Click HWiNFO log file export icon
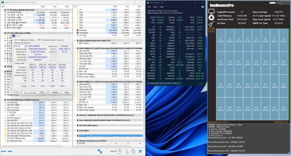The height and width of the screenshot is (156, 291). coord(126,151)
